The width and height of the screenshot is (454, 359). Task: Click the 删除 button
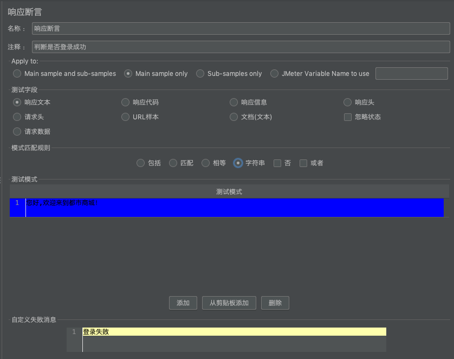coord(275,303)
